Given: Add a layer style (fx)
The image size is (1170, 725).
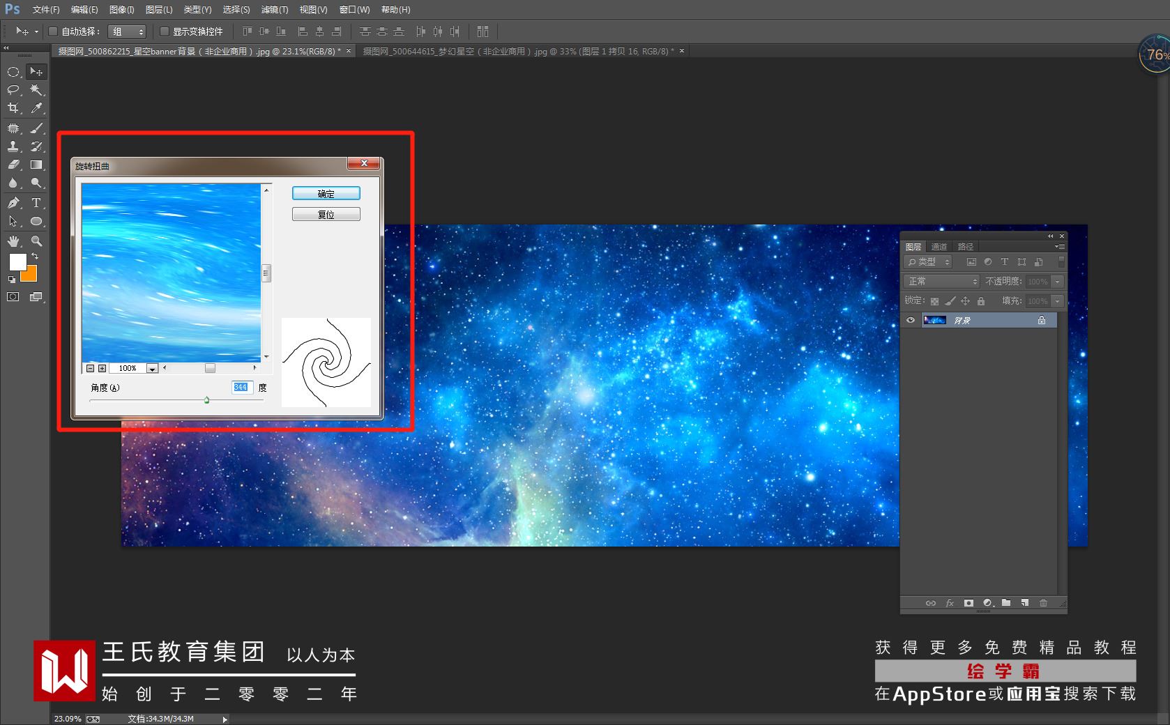Looking at the screenshot, I should [950, 603].
